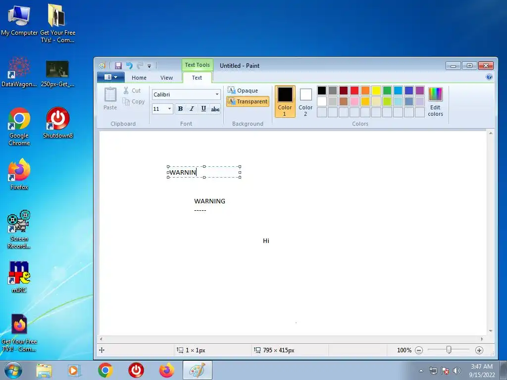
Task: Pick the pink color swatch
Action: 355,101
